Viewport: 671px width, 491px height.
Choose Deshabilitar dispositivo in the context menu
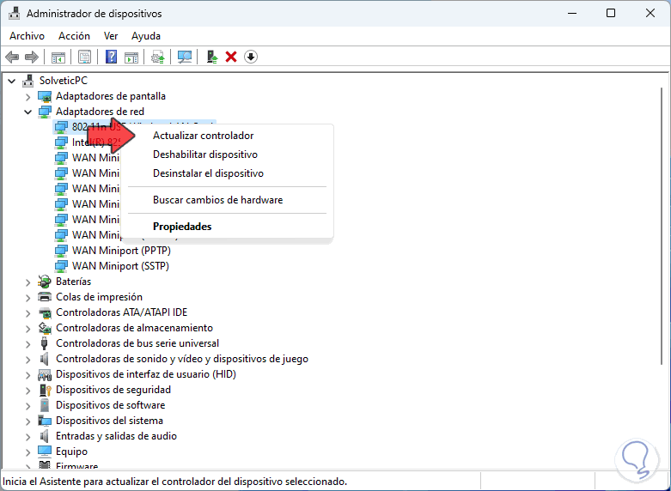pyautogui.click(x=227, y=155)
